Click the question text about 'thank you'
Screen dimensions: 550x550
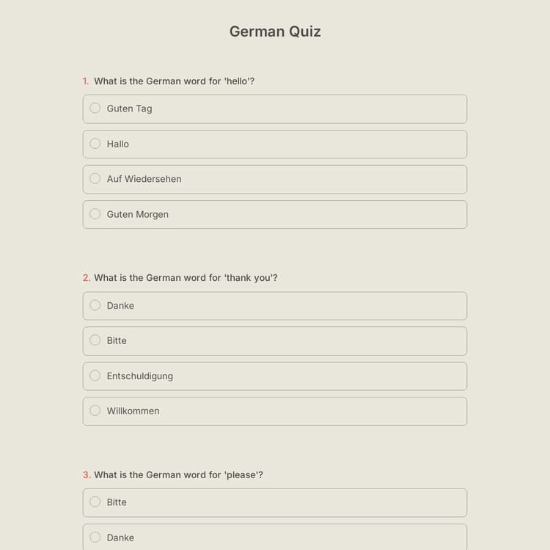(186, 278)
